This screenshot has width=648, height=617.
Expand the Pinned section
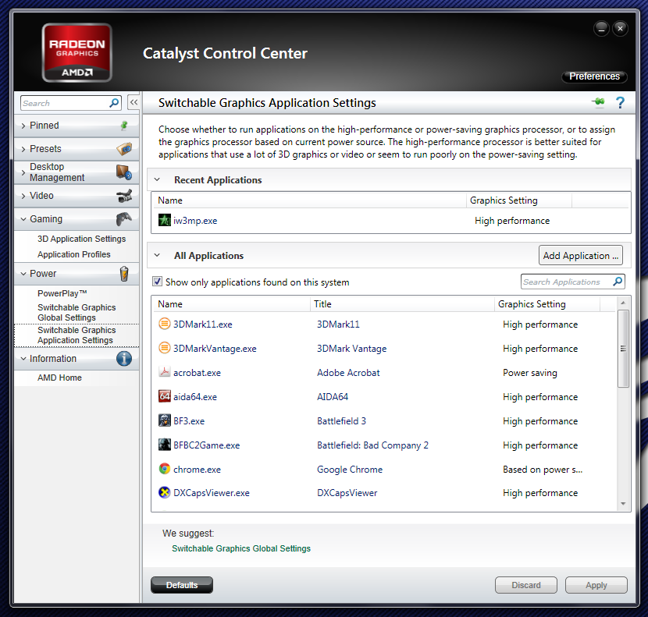click(x=23, y=126)
